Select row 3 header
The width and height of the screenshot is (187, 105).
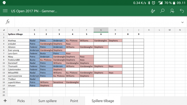coord(4,41)
